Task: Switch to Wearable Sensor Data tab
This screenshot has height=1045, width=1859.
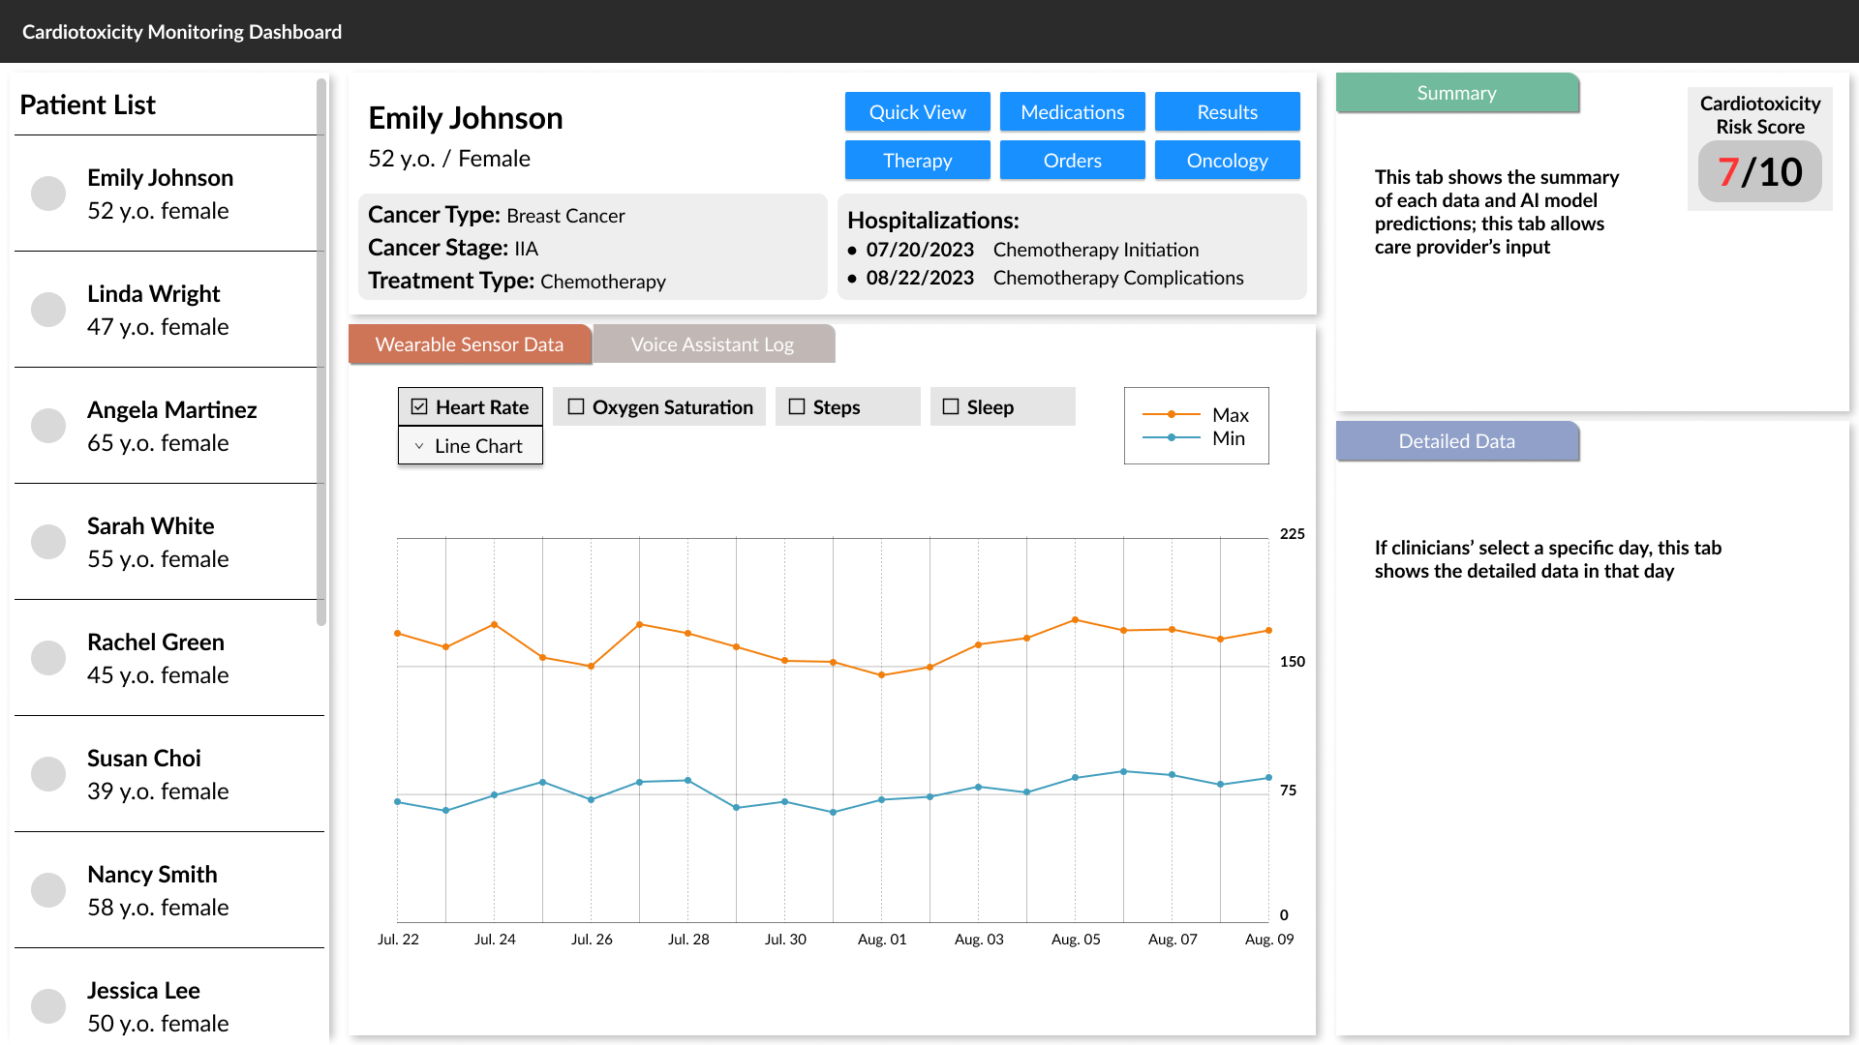Action: coord(470,344)
